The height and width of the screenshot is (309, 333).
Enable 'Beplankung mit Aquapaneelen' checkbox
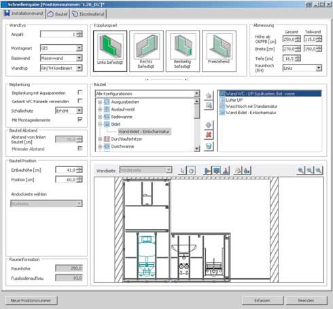[x=80, y=92]
